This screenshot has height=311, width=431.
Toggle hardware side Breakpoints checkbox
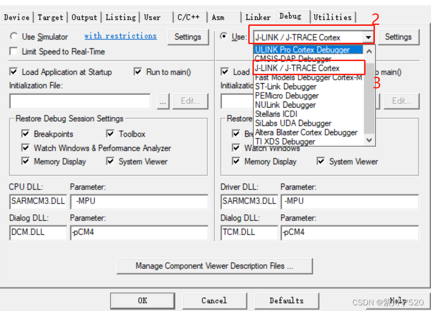(x=236, y=134)
